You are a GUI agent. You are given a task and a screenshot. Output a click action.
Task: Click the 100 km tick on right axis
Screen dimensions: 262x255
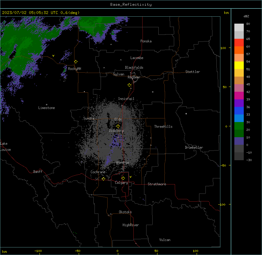pos(223,48)
